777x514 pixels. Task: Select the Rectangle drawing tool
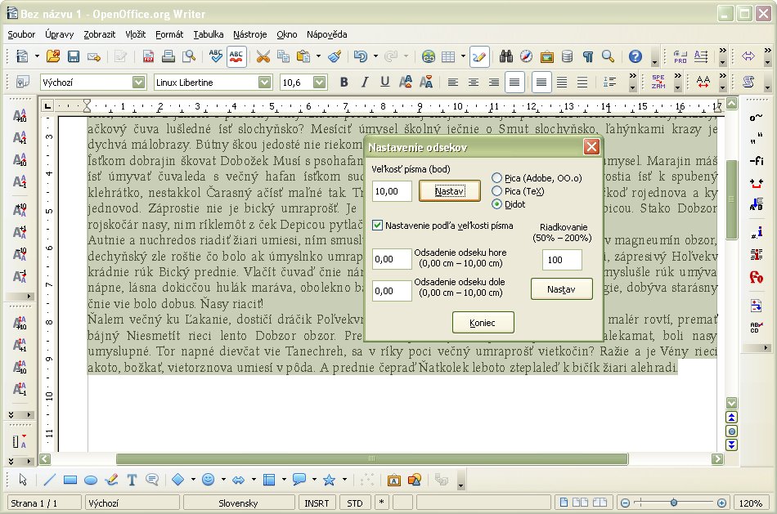(x=70, y=480)
